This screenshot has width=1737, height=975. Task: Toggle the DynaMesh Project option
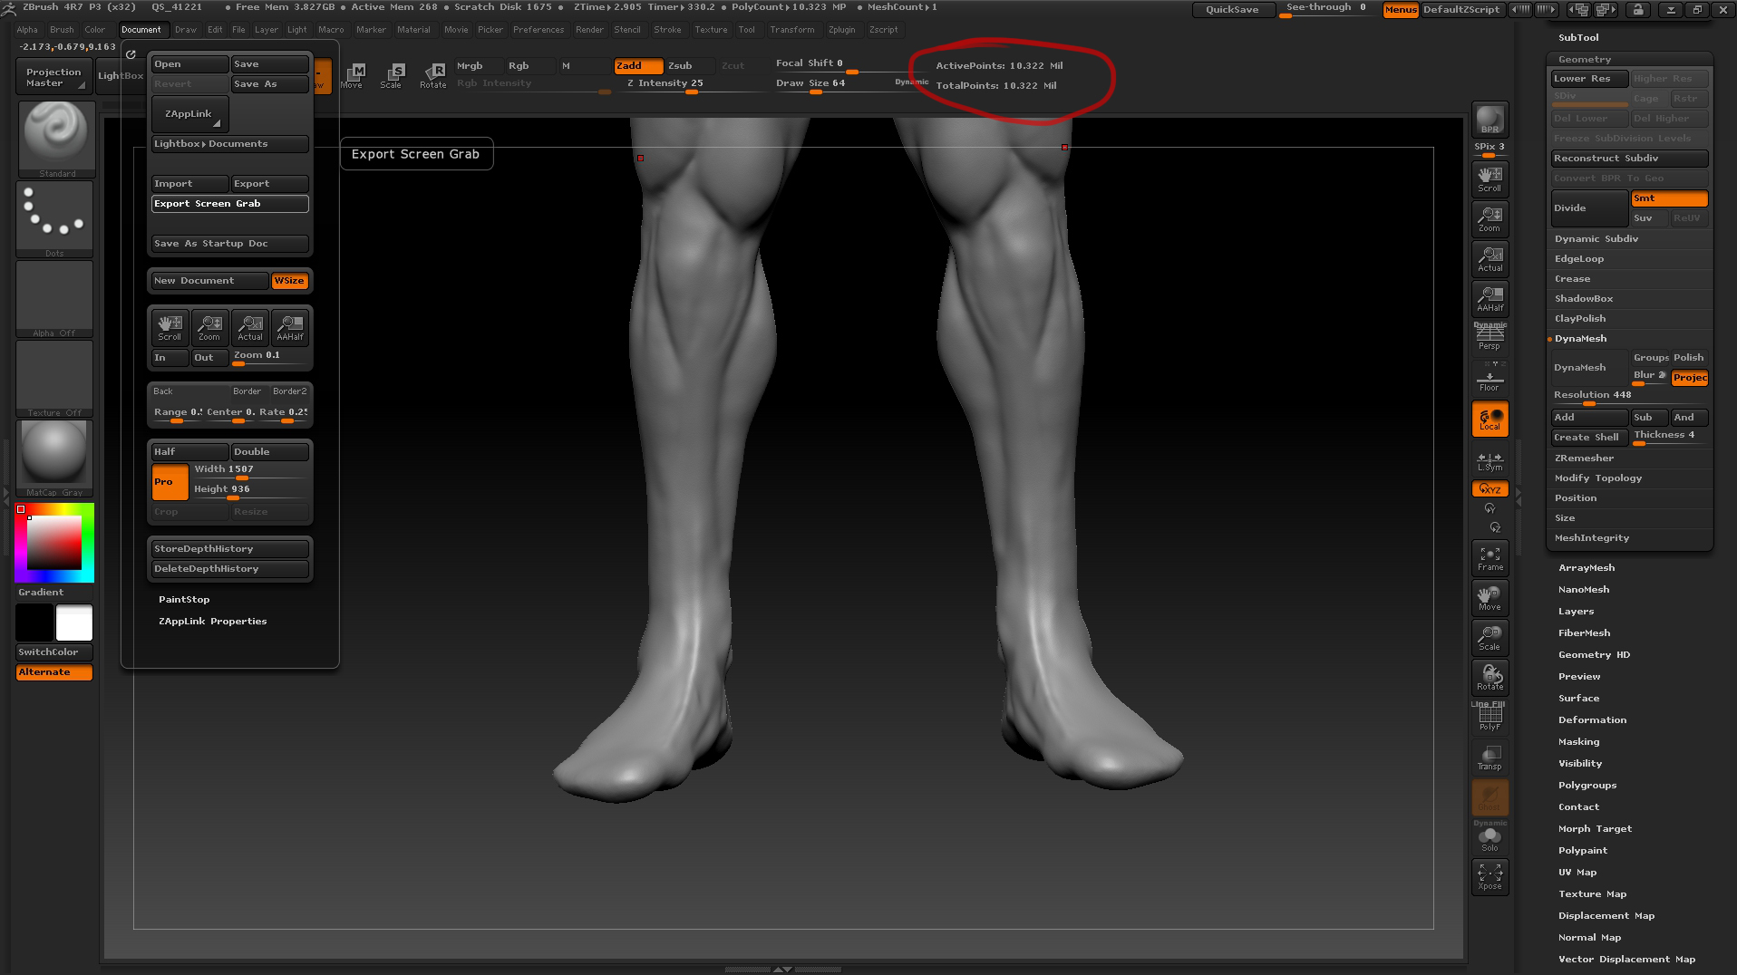[x=1690, y=378]
